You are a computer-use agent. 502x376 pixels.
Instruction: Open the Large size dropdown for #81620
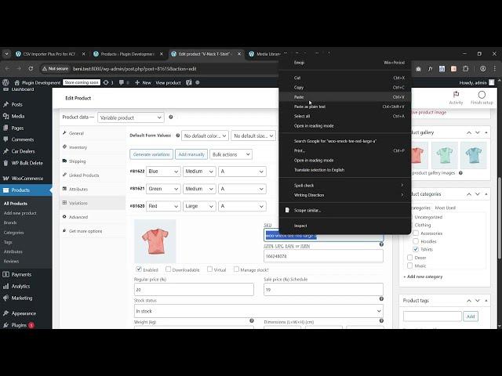[x=198, y=206]
